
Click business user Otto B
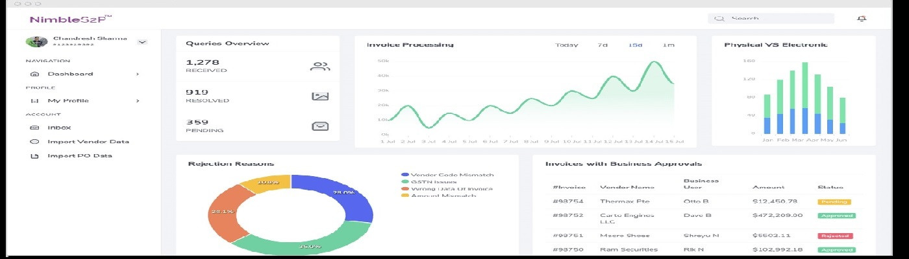pyautogui.click(x=696, y=201)
